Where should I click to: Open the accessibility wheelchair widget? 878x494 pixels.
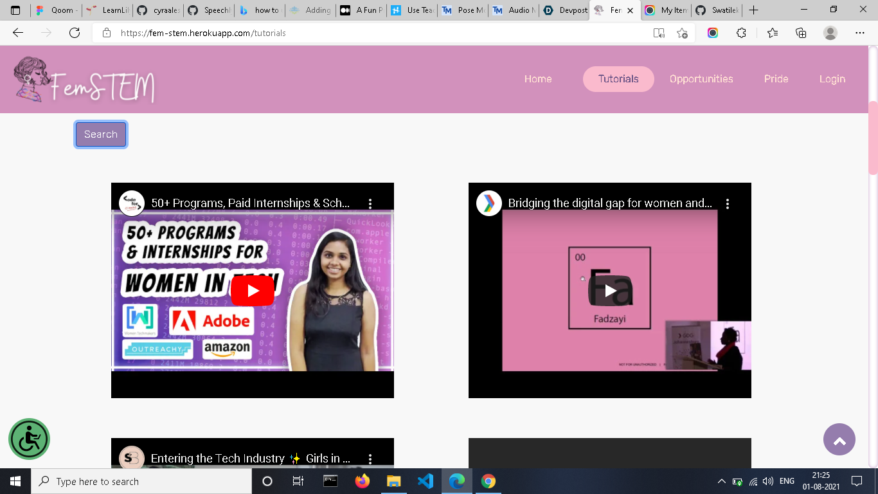[29, 439]
